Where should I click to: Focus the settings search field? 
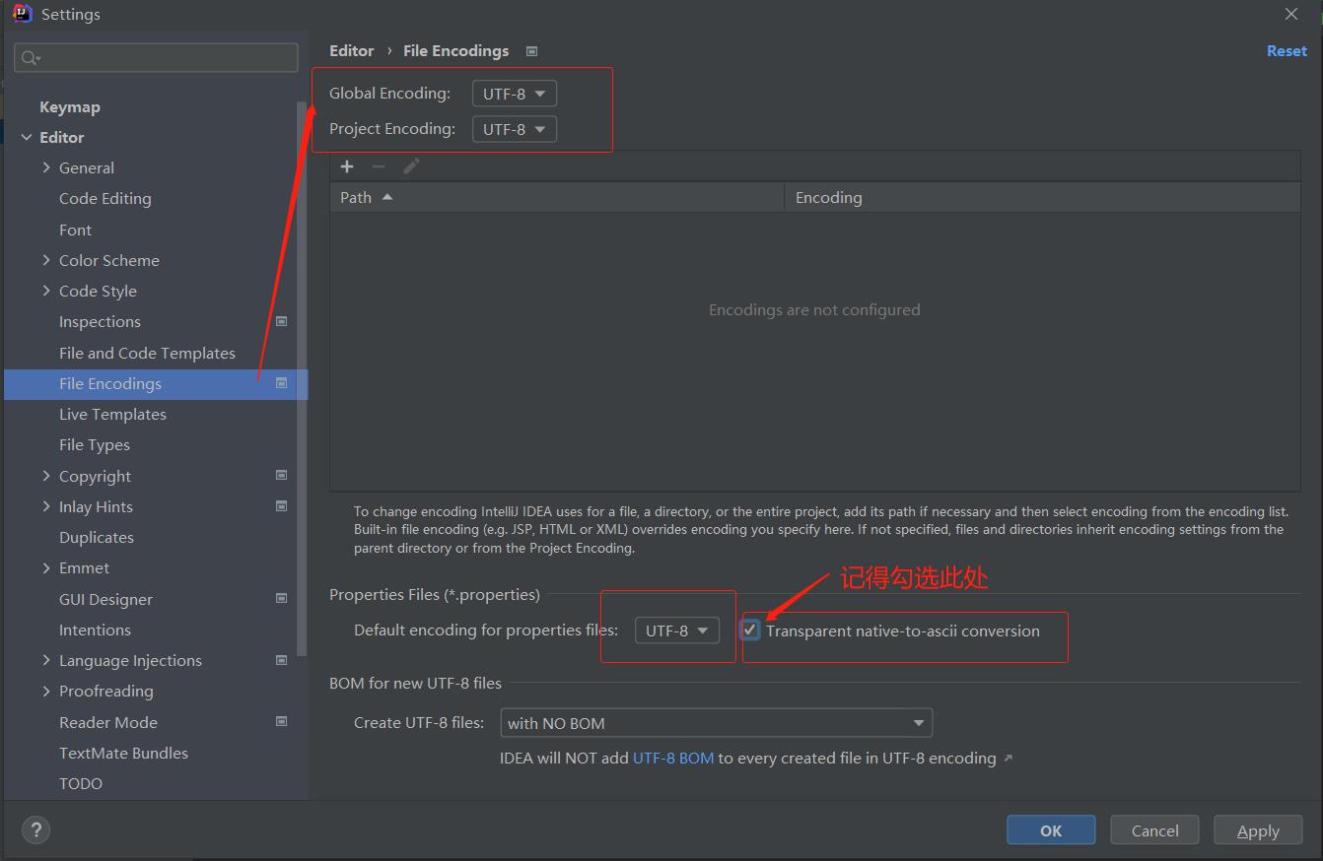[x=156, y=58]
